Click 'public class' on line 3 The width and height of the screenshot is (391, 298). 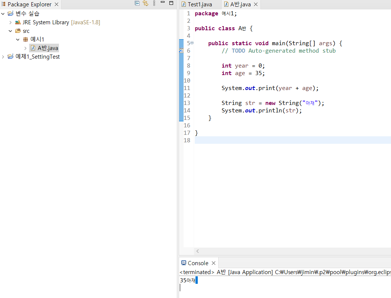[x=215, y=28]
